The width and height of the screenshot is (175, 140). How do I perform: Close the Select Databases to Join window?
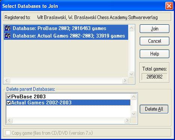[169, 6]
